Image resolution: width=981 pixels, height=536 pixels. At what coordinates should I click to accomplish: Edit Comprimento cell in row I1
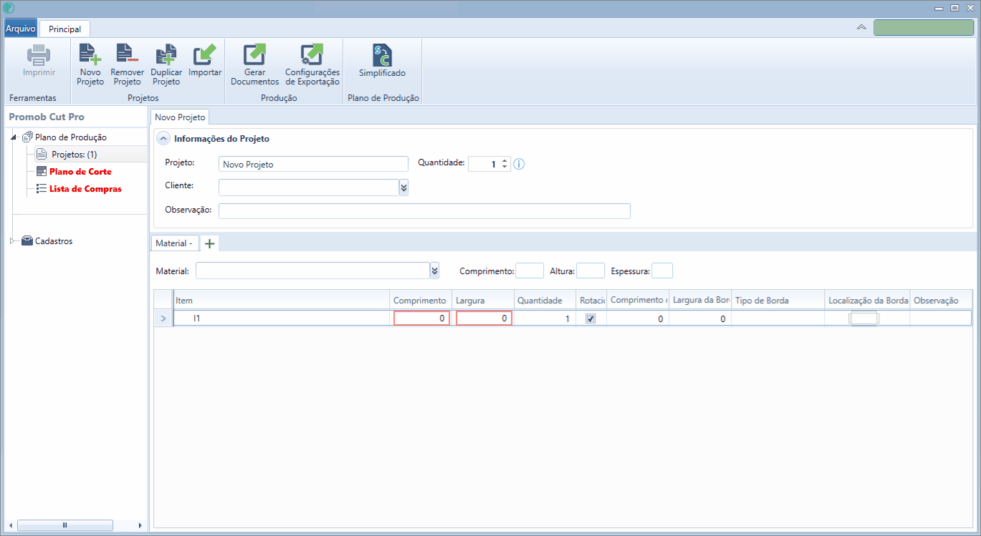[x=421, y=318]
